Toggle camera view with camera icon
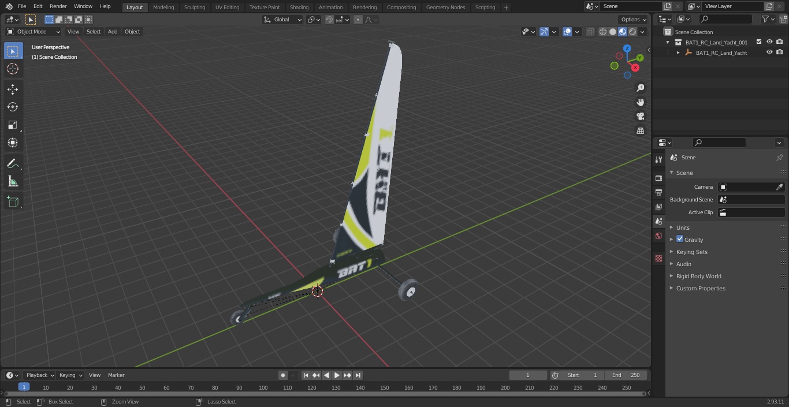Viewport: 789px width, 407px height. 640,117
